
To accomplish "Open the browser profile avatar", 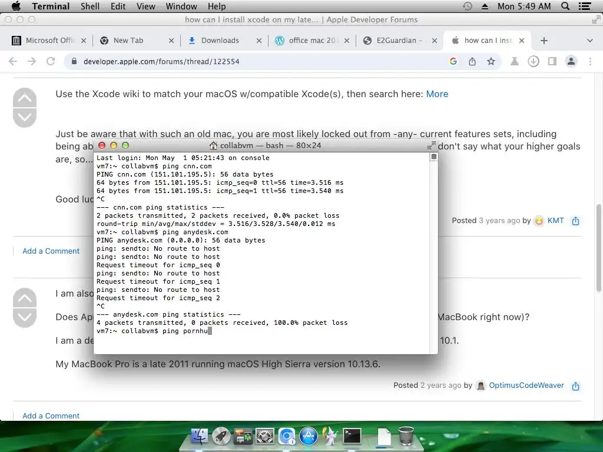I will pos(571,61).
